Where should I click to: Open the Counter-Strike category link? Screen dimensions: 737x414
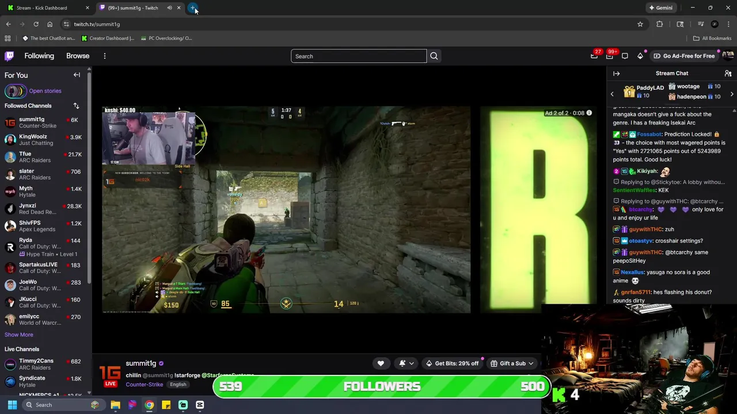click(144, 385)
